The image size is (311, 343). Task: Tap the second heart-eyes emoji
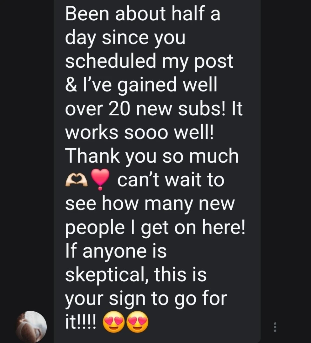point(138,322)
